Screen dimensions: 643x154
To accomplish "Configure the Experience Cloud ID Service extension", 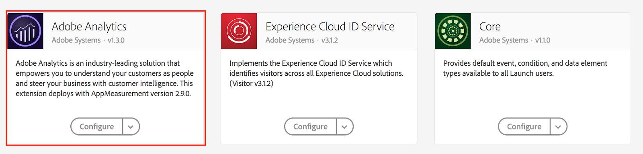I will 310,126.
